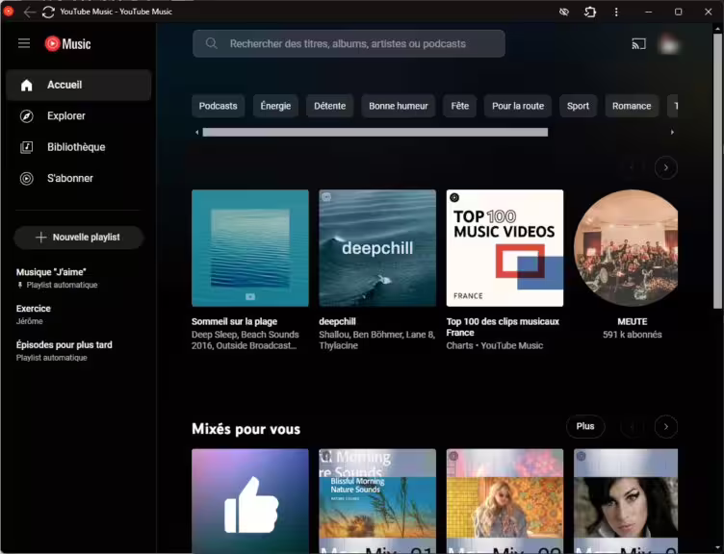Open Blissful Morning Nature Sounds mix thumbnail
This screenshot has height=554, width=724.
377,501
